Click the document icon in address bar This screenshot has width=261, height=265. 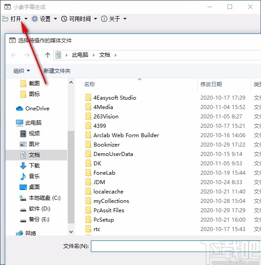point(58,55)
